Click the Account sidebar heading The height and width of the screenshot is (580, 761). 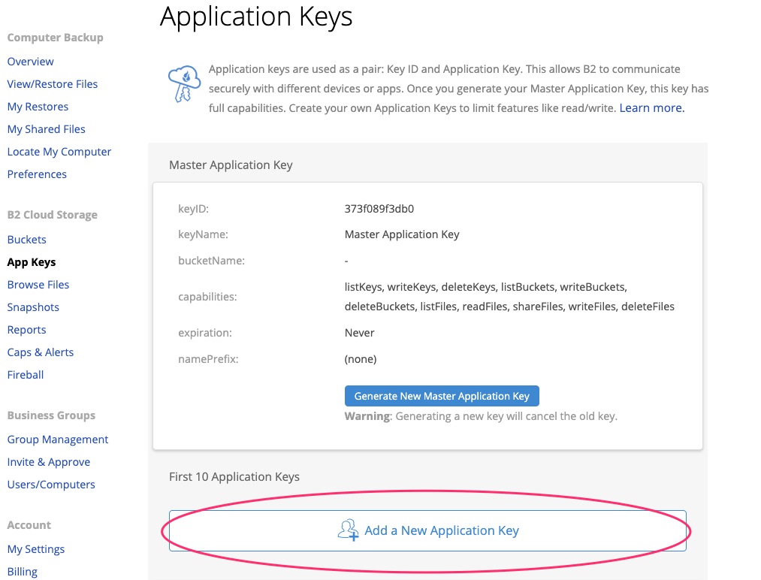click(x=29, y=525)
